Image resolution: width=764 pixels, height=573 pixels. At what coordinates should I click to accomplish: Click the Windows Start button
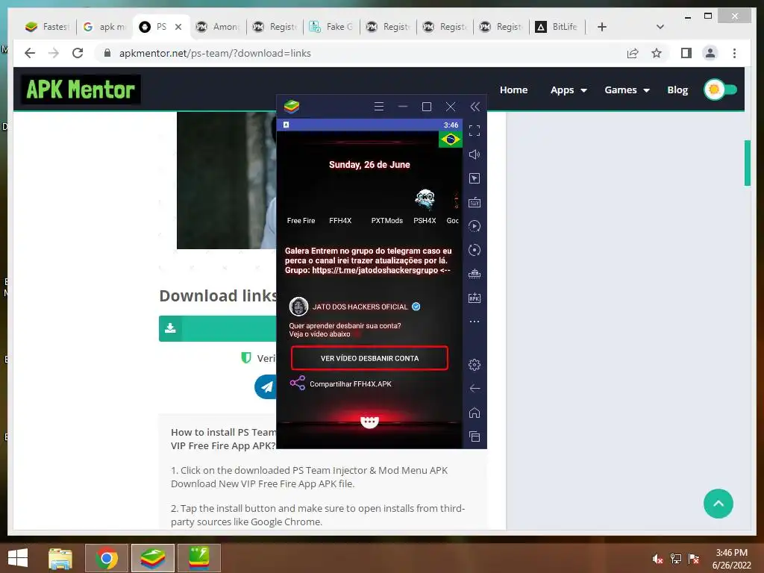[18, 558]
